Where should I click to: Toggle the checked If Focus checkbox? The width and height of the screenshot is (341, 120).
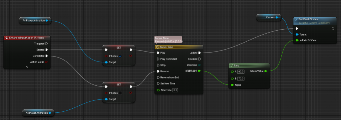[120, 56]
